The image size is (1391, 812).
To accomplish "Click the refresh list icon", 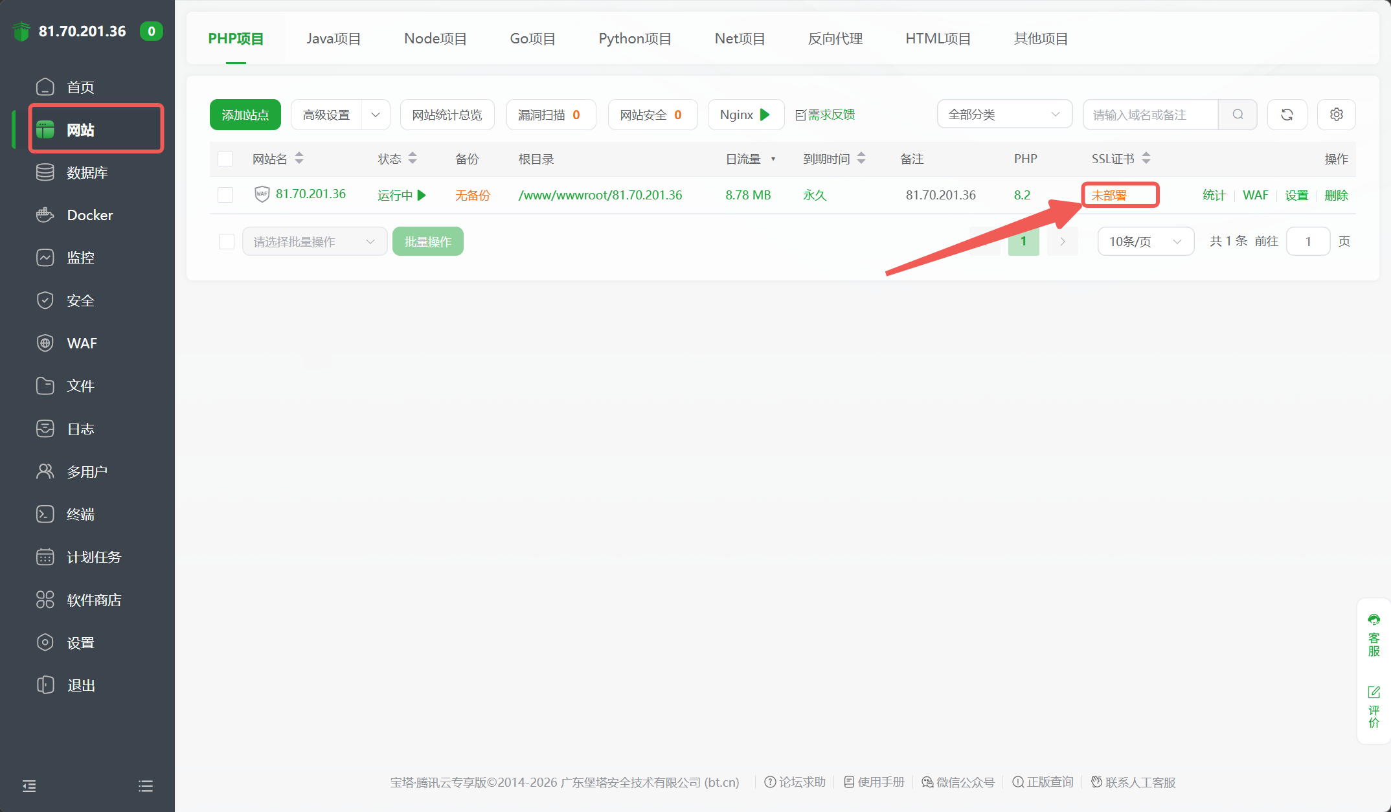I will tap(1287, 115).
